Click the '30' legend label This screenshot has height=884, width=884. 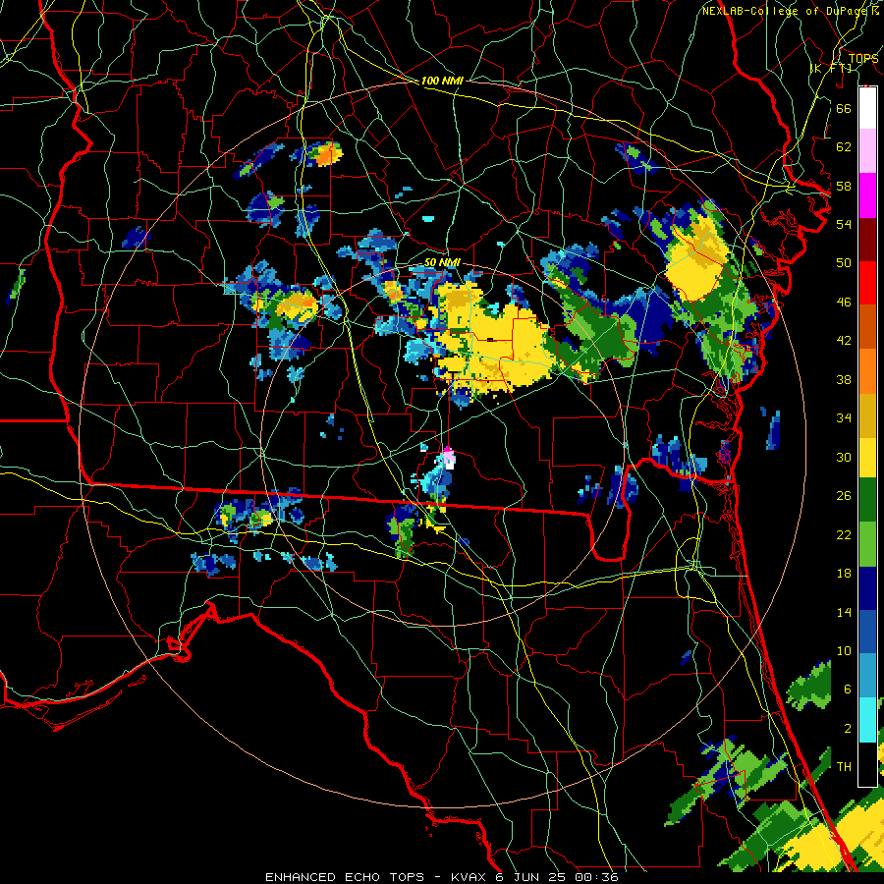(844, 457)
